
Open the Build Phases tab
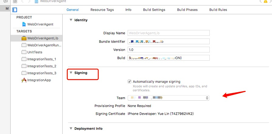click(x=187, y=10)
